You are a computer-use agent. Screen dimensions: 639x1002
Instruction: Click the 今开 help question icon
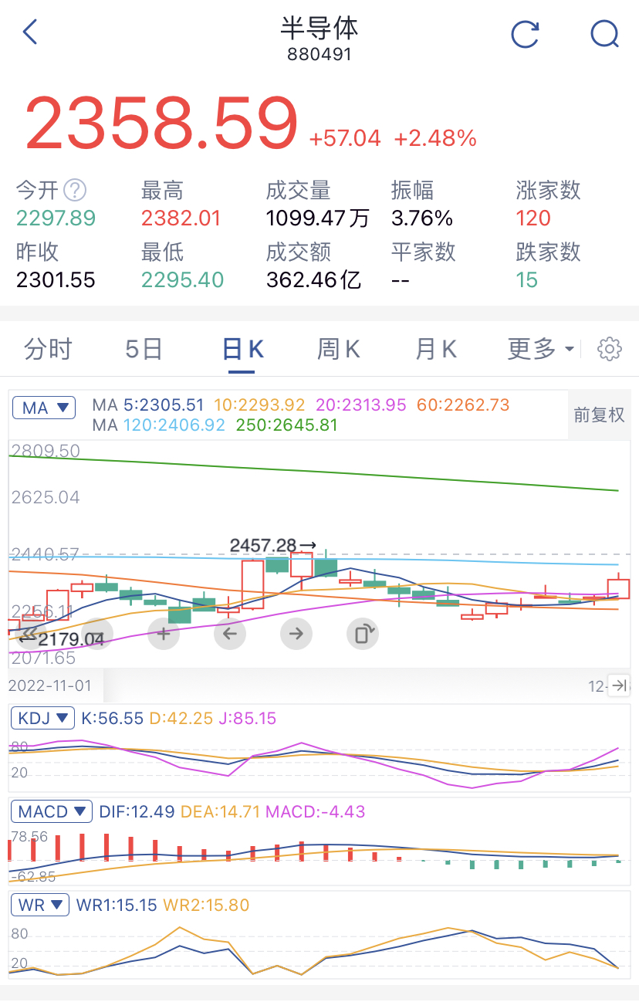(75, 190)
